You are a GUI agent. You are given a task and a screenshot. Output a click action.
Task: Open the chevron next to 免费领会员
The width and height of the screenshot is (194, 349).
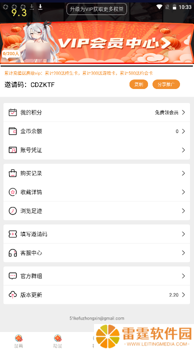183,112
